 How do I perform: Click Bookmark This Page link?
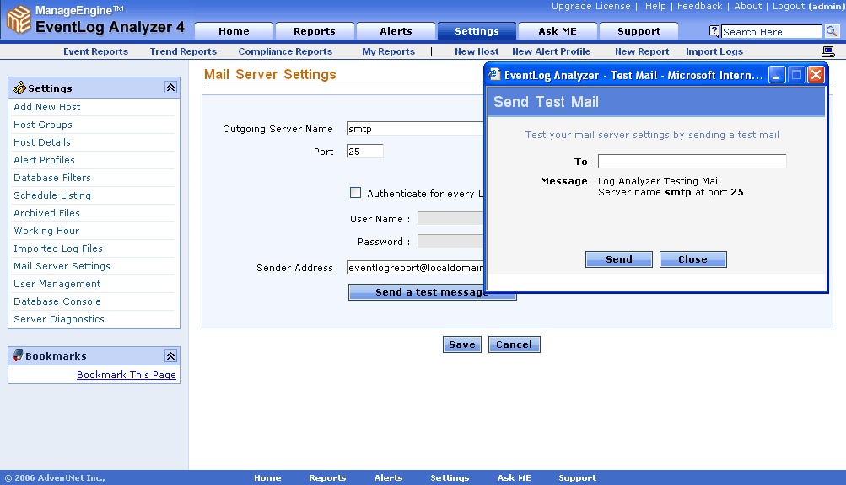pyautogui.click(x=127, y=375)
